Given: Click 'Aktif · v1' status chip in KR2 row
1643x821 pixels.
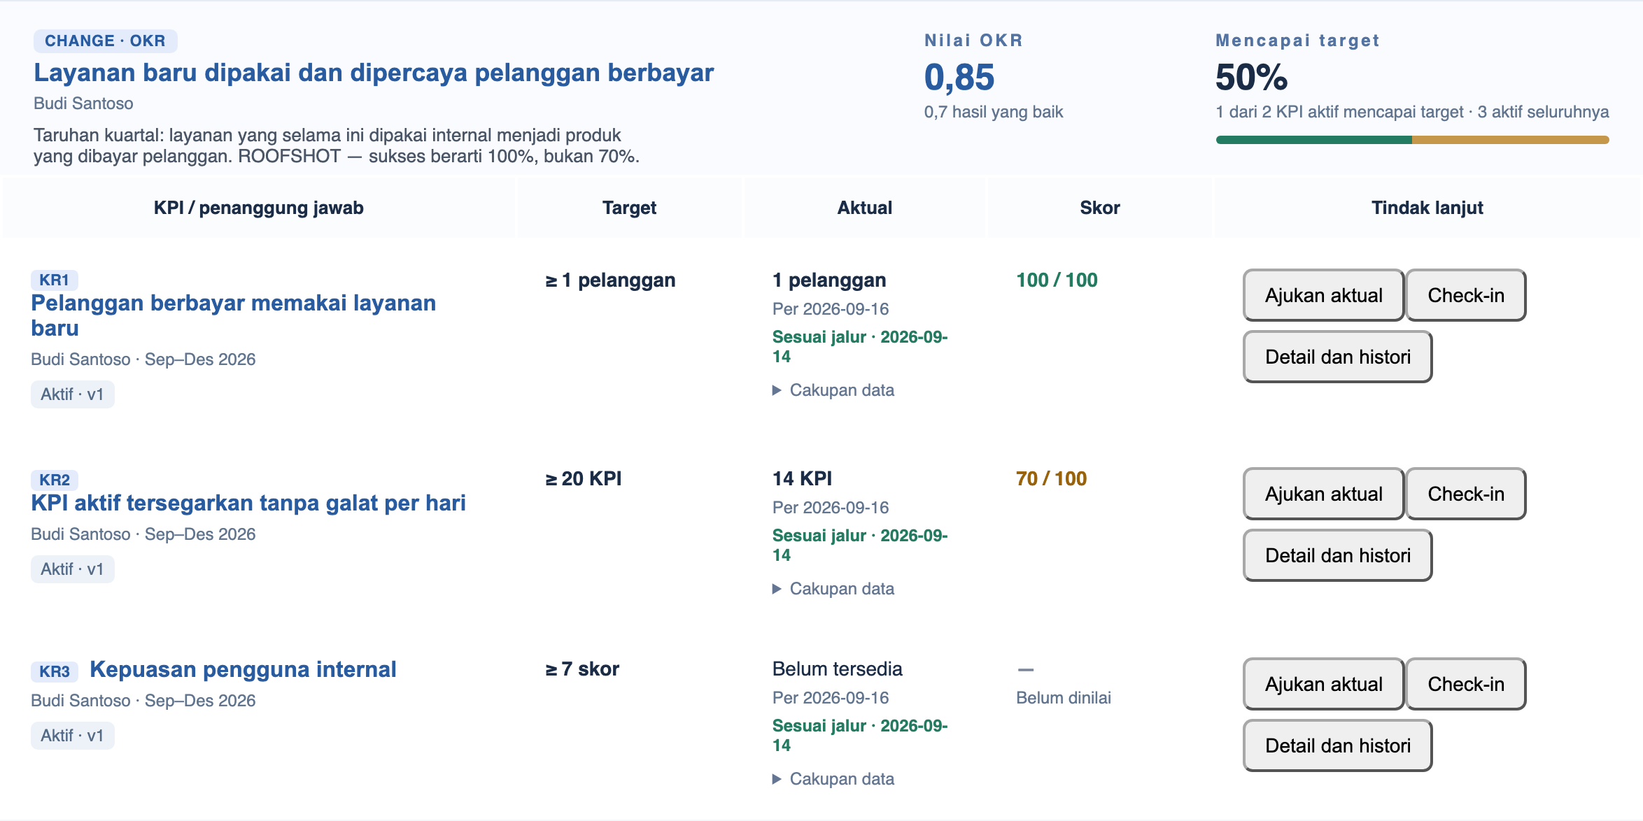Looking at the screenshot, I should [72, 569].
